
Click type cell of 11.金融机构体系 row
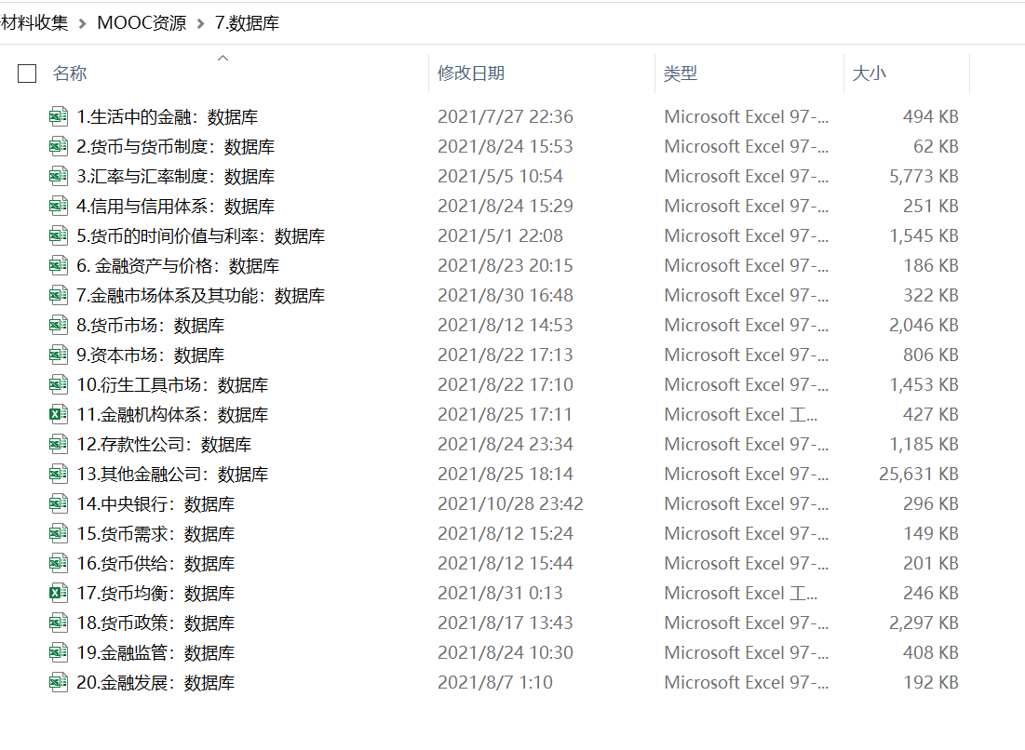tap(741, 414)
